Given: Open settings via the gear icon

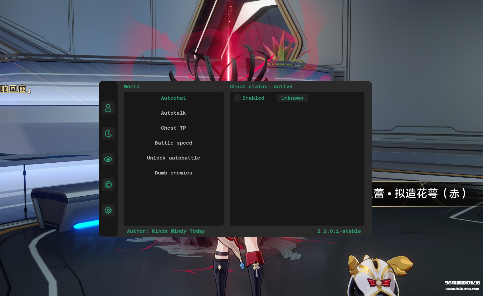Looking at the screenshot, I should 108,210.
